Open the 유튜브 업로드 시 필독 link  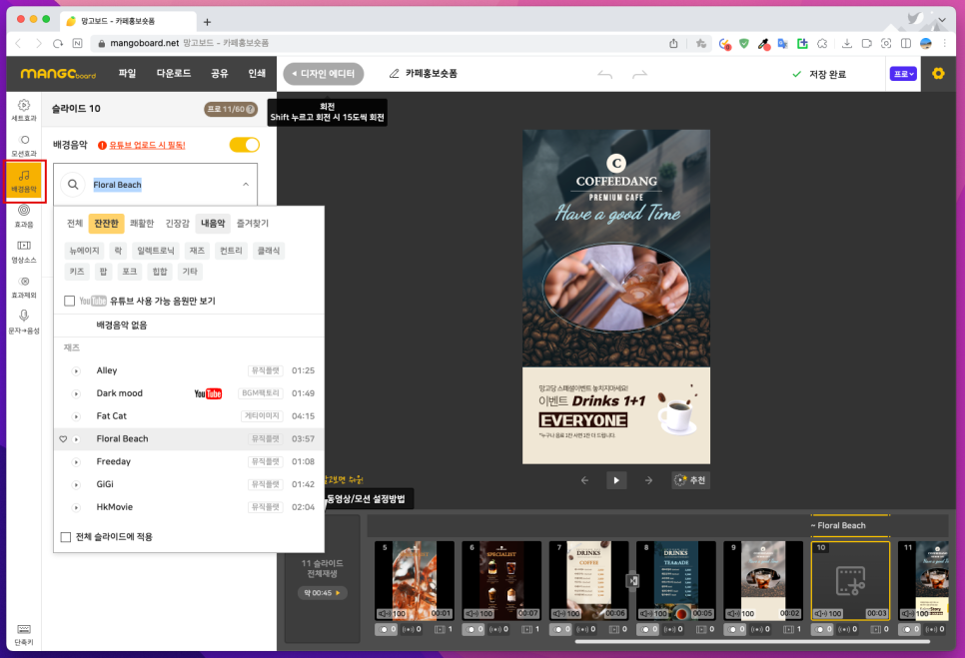(147, 145)
